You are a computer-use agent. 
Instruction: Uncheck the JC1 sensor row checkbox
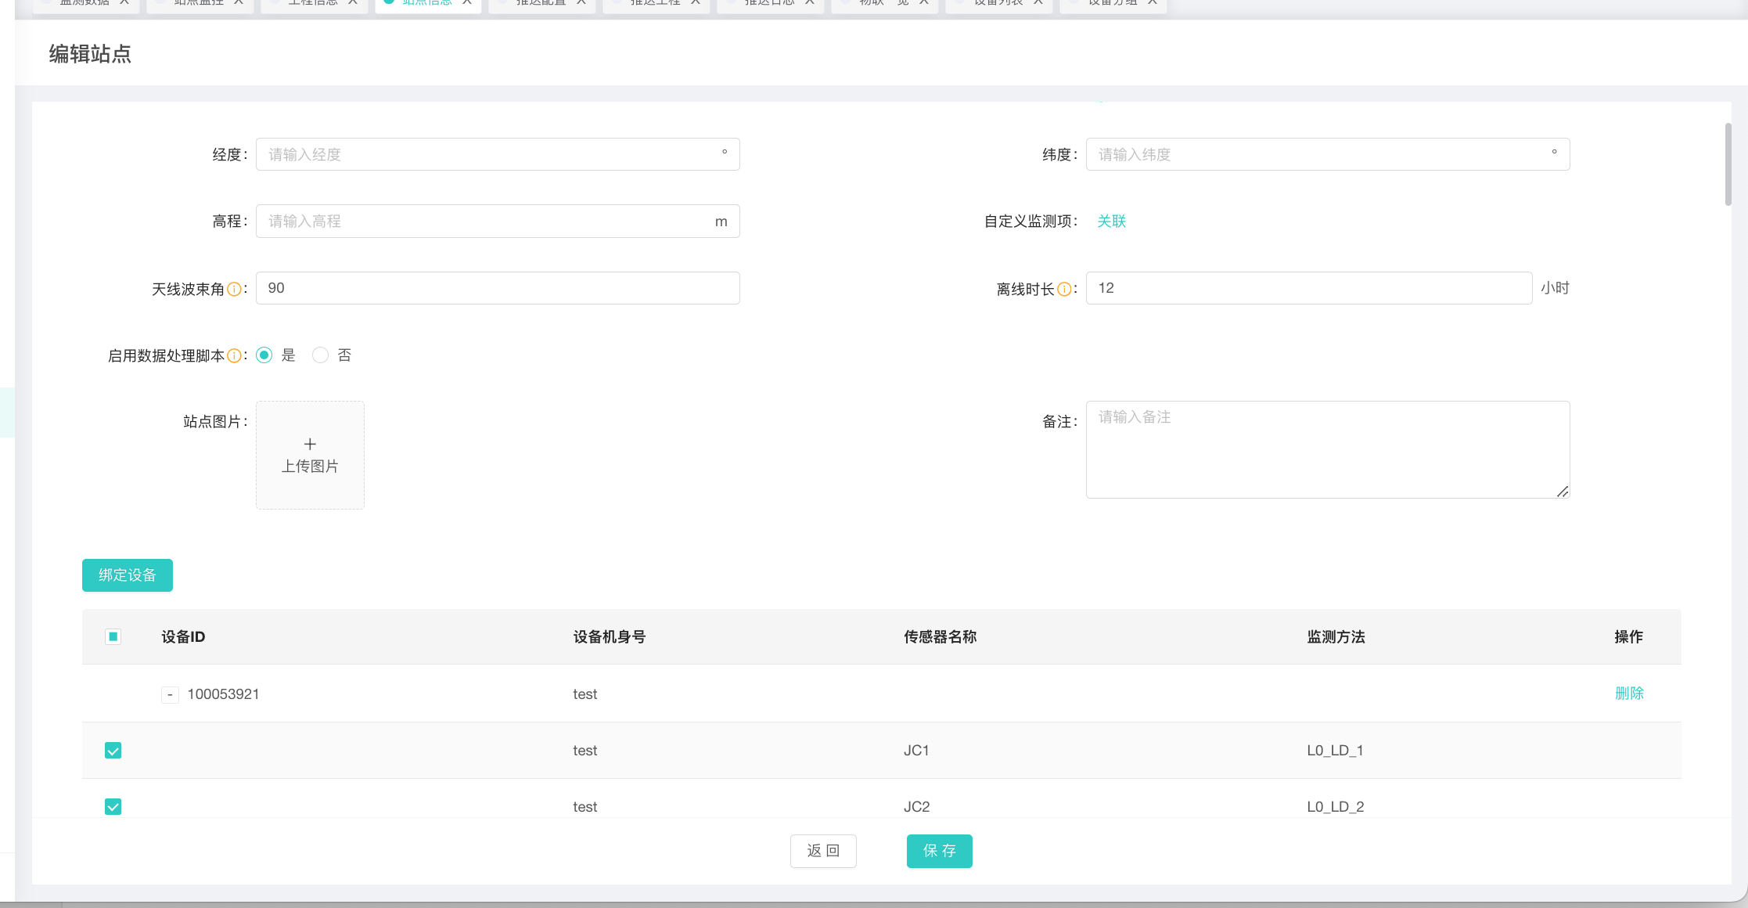[113, 751]
